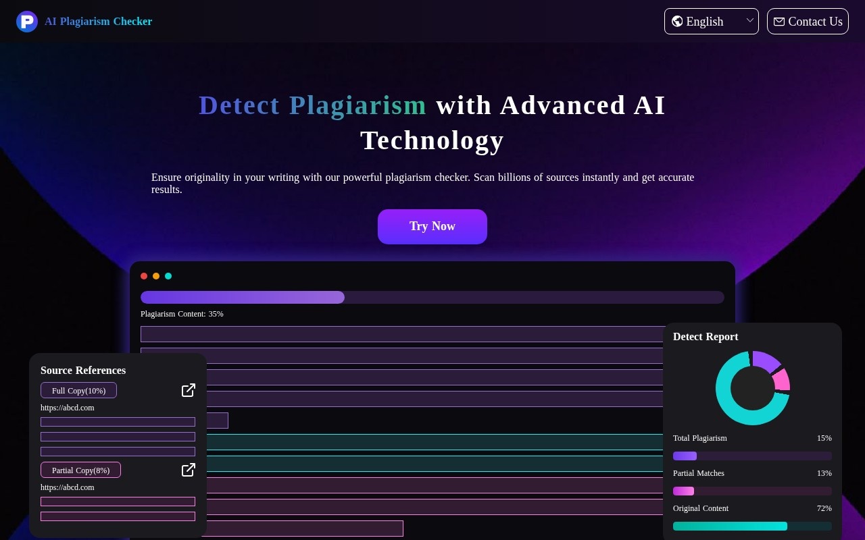Open the external link icon for Partial Copy
The width and height of the screenshot is (865, 540).
pyautogui.click(x=189, y=470)
